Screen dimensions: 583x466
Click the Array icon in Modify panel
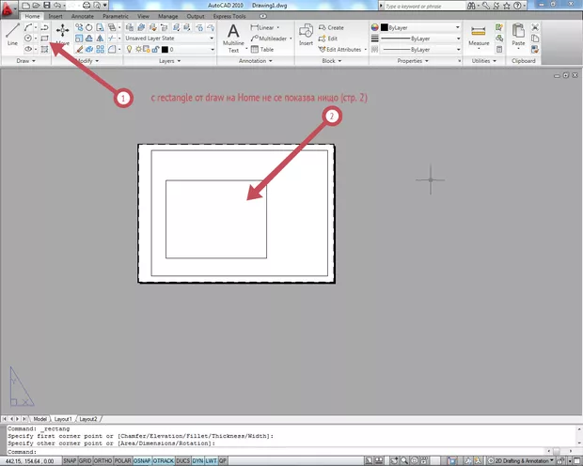tap(100, 49)
